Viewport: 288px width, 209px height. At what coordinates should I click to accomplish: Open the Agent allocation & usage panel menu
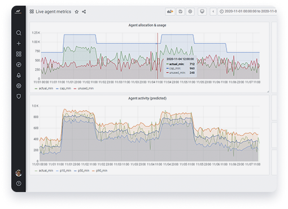(x=147, y=25)
